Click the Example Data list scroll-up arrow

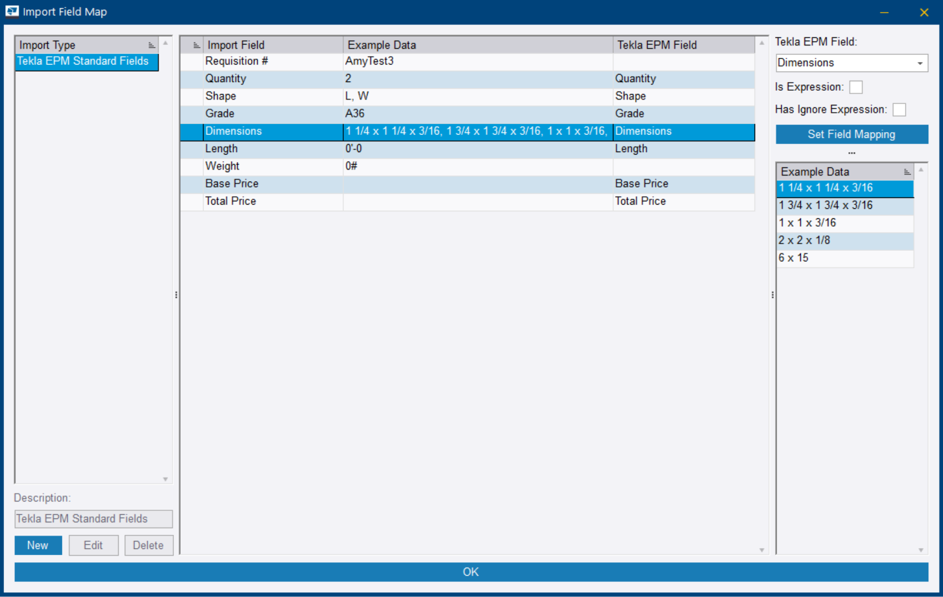coord(921,170)
